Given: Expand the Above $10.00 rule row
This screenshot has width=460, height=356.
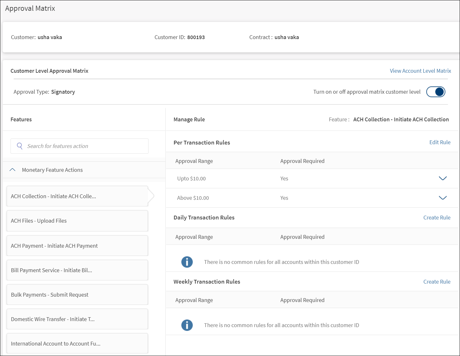Looking at the screenshot, I should (x=443, y=198).
